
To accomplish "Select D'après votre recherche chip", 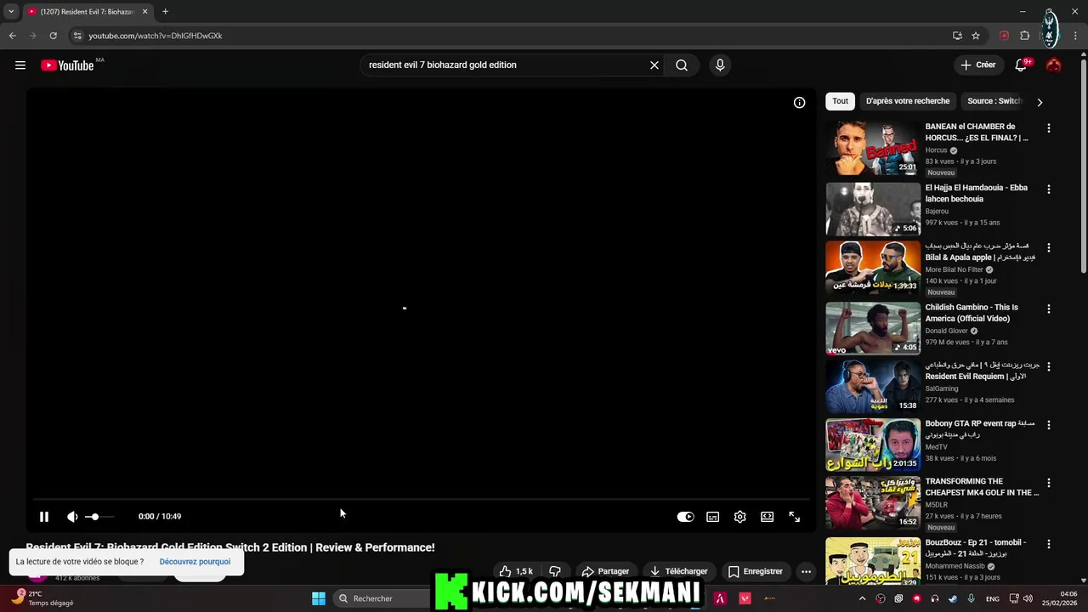I will [x=908, y=101].
